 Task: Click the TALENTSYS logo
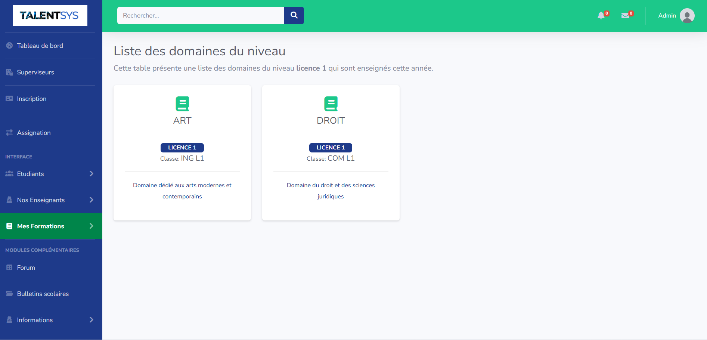(50, 16)
